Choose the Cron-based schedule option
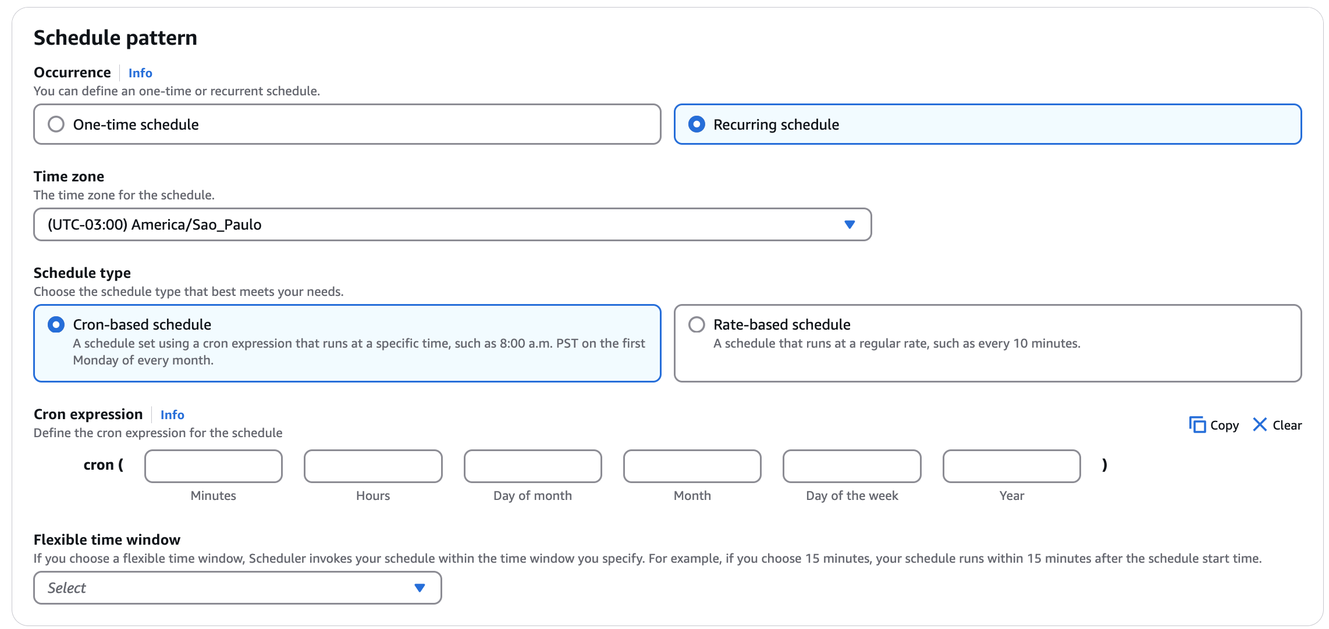1329x629 pixels. (56, 324)
